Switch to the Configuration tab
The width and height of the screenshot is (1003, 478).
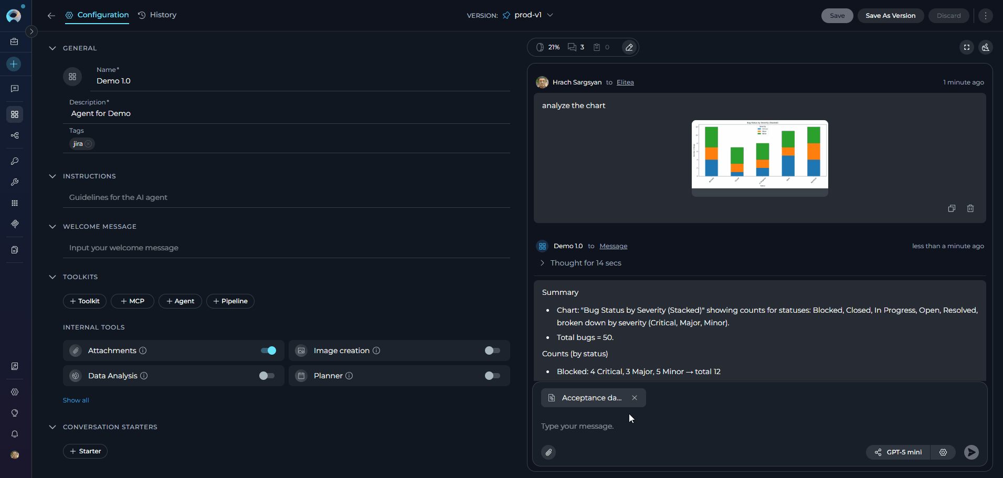coord(97,15)
